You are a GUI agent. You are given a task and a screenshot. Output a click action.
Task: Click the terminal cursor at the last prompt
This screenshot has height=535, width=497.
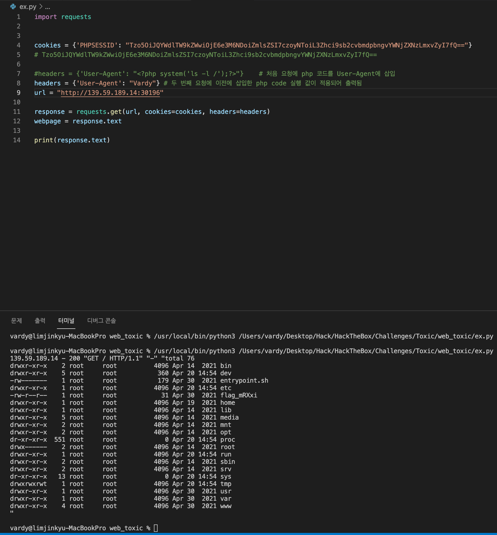(156, 528)
